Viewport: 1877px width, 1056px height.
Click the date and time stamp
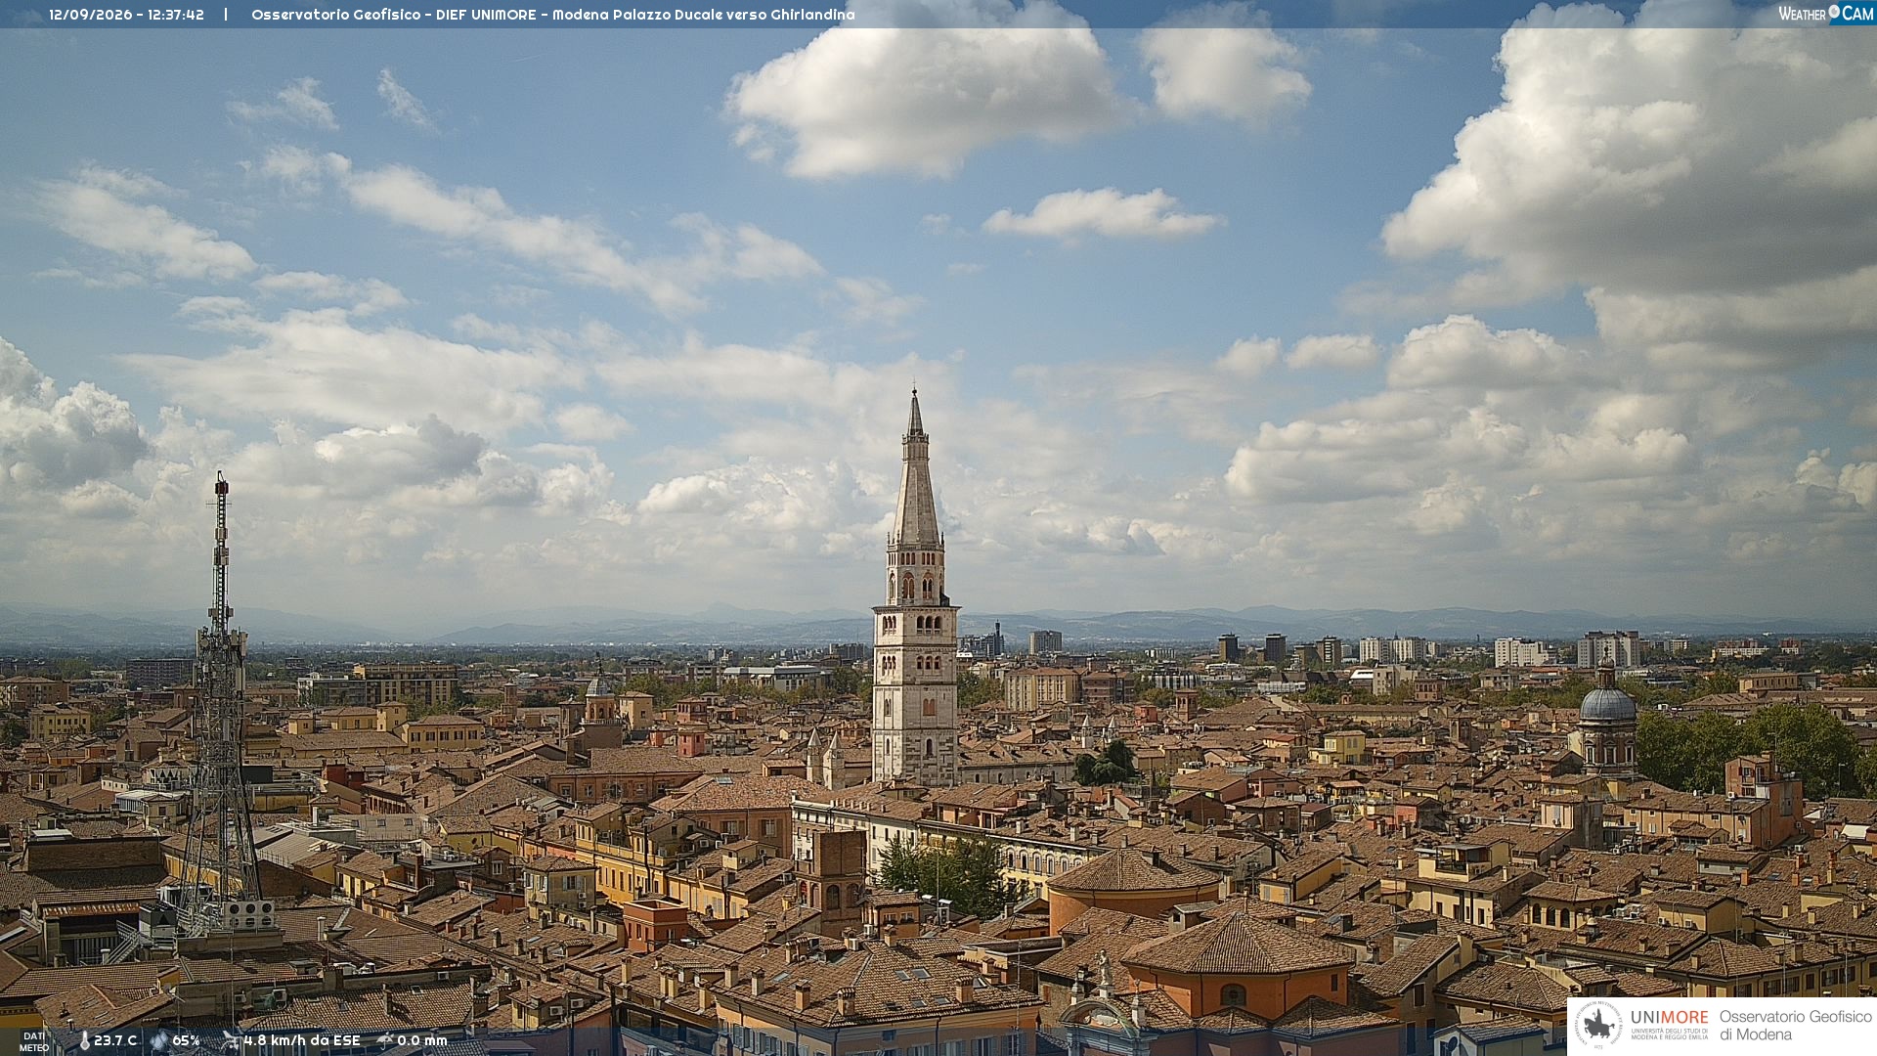126,15
